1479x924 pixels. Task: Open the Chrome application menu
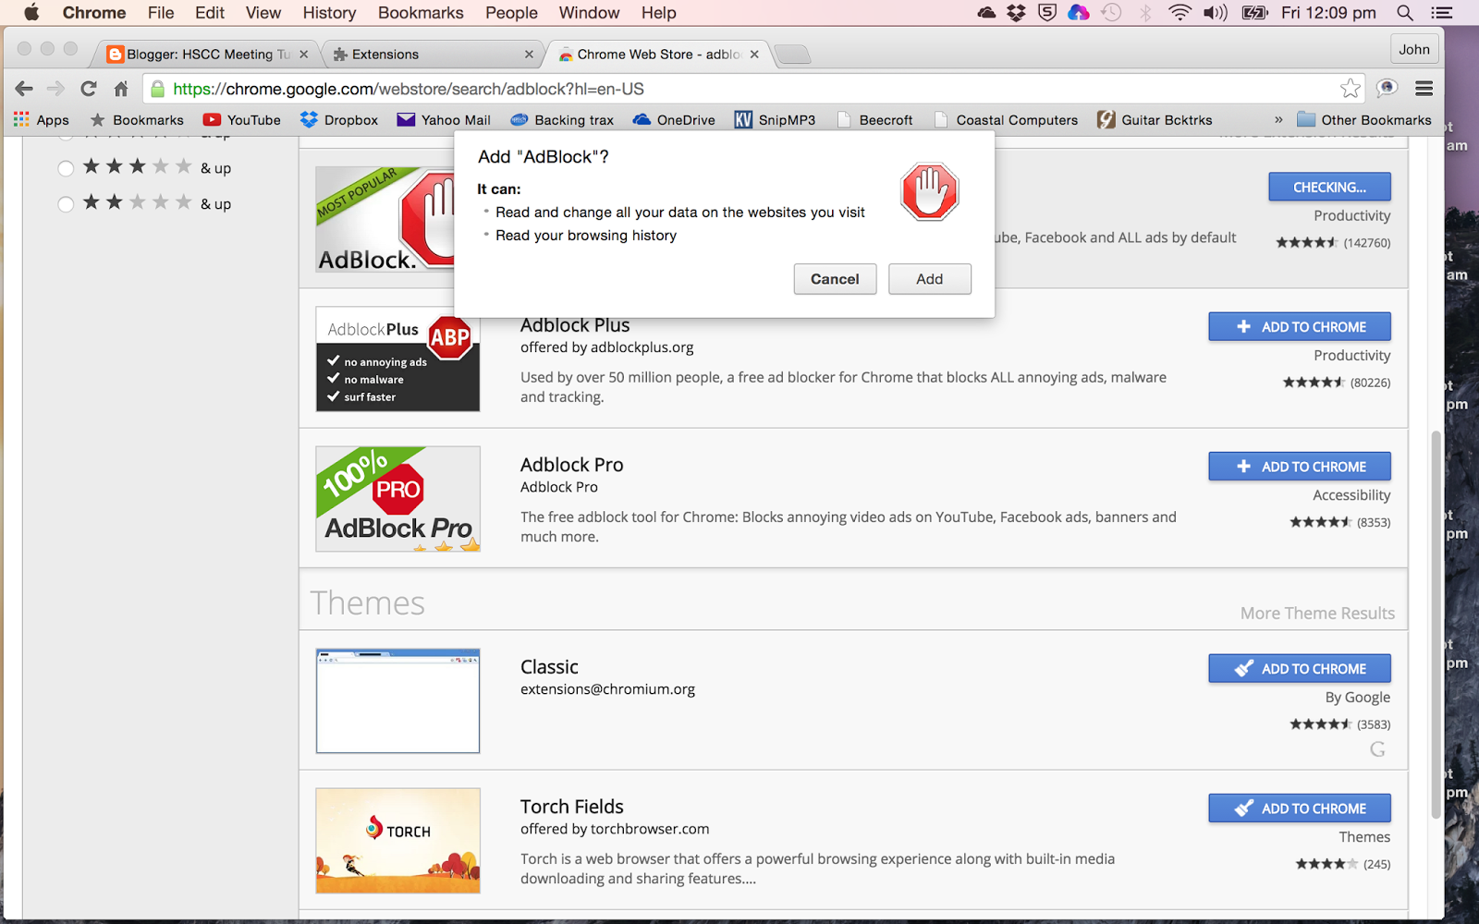pos(94,13)
